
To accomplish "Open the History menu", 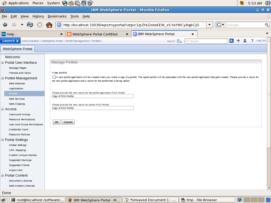I will (x=38, y=16).
